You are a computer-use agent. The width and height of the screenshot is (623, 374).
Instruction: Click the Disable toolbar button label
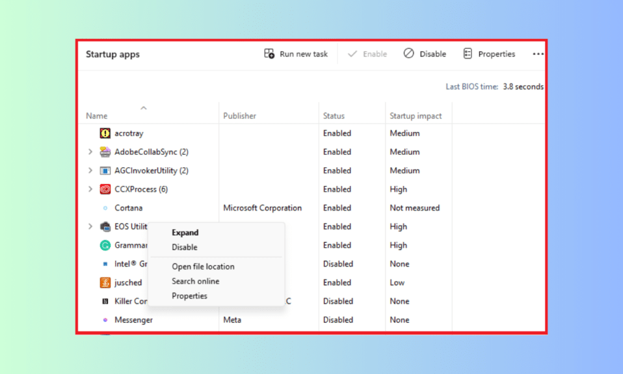click(x=432, y=54)
